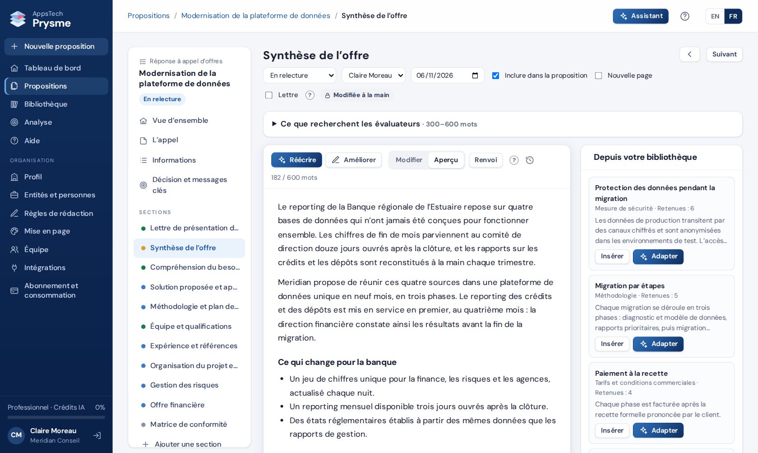Open Décision et messages clés
This screenshot has width=758, height=453.
coord(189,185)
